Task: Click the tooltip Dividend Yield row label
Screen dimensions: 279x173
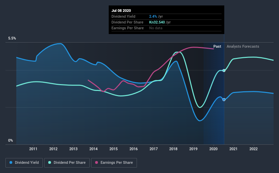Action: tap(123, 16)
